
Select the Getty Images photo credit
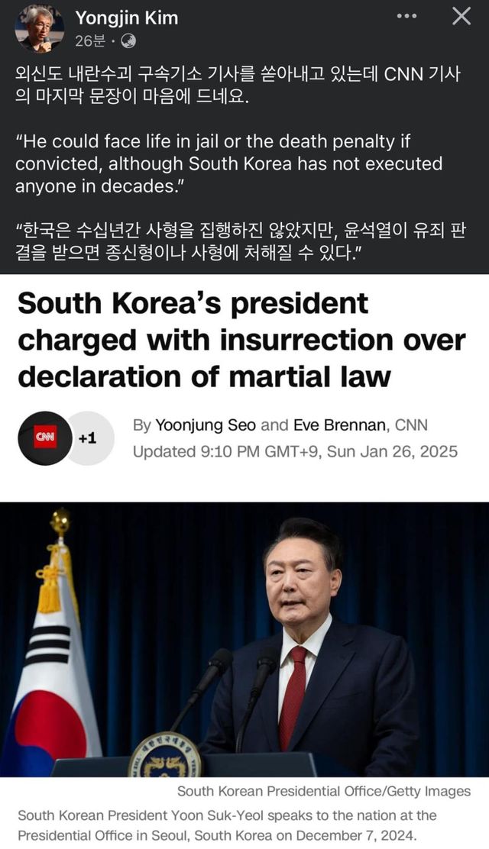point(324,792)
